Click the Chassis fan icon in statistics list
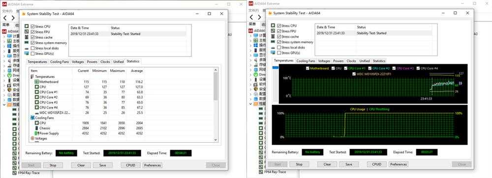The height and width of the screenshot is (178, 492). pos(37,128)
